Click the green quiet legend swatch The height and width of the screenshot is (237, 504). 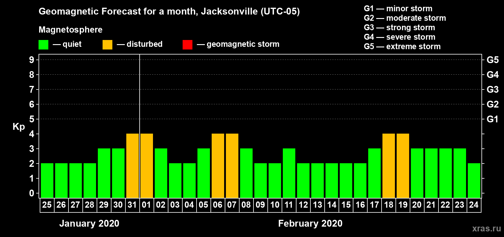click(x=44, y=45)
